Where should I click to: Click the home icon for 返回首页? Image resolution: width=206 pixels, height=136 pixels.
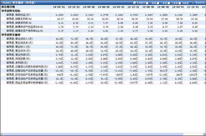(x=134, y=2)
